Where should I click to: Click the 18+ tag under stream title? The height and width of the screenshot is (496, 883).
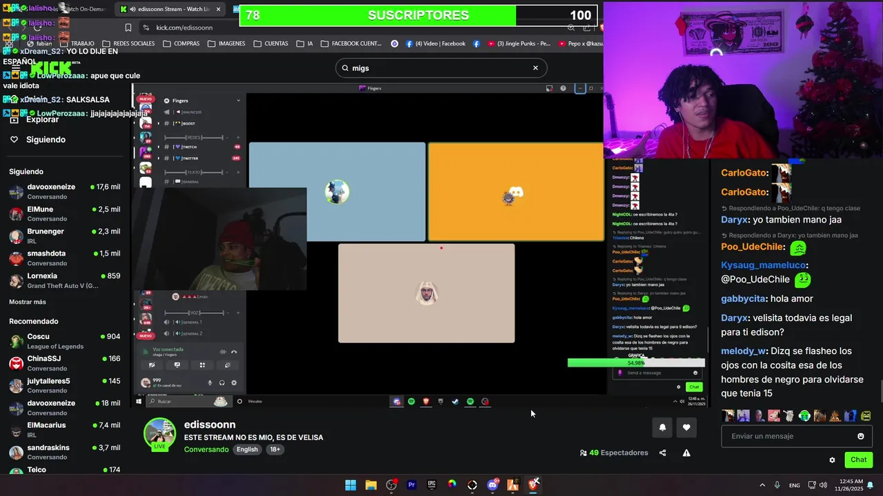tap(275, 449)
